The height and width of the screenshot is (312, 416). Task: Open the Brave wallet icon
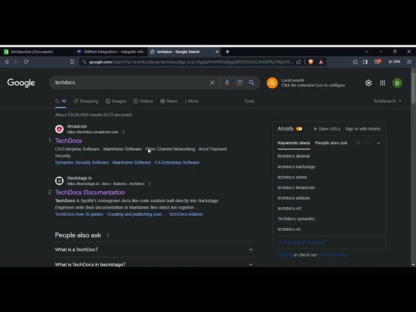[378, 62]
